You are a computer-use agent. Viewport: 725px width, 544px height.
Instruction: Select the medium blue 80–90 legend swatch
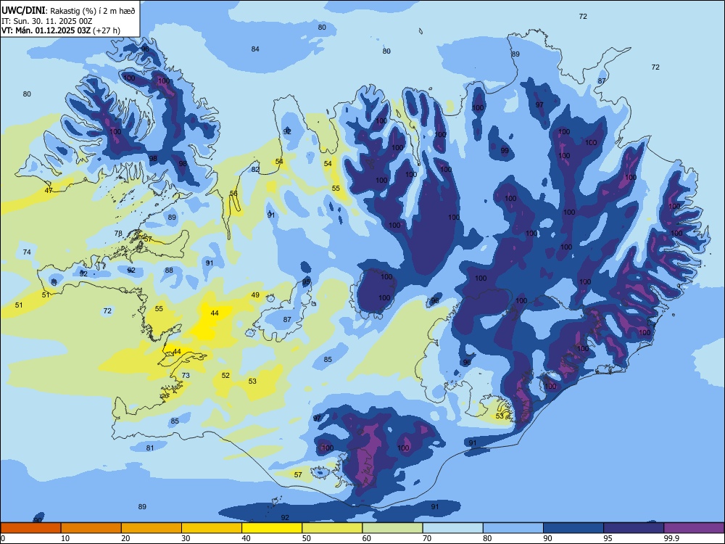tap(513, 528)
